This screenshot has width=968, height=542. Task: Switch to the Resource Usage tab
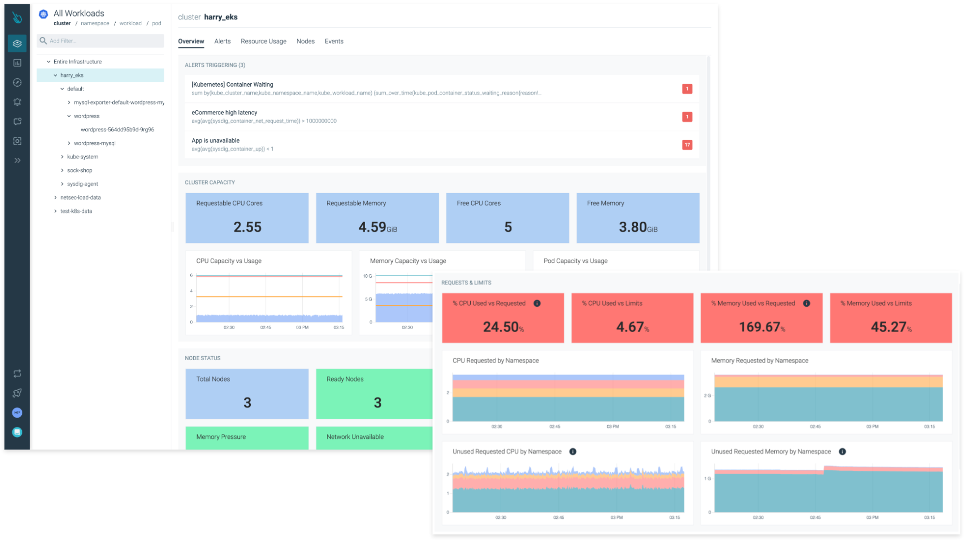coord(263,41)
